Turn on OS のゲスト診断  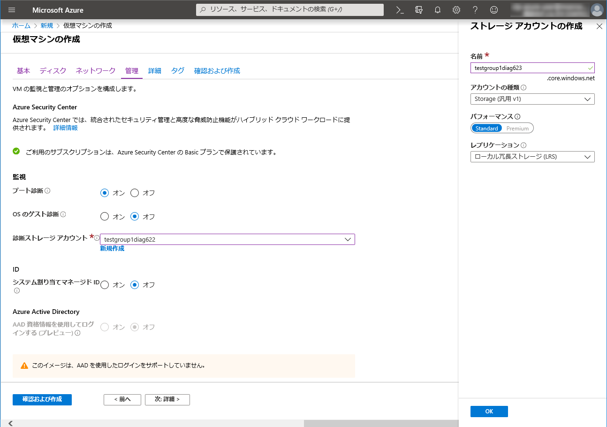point(105,216)
